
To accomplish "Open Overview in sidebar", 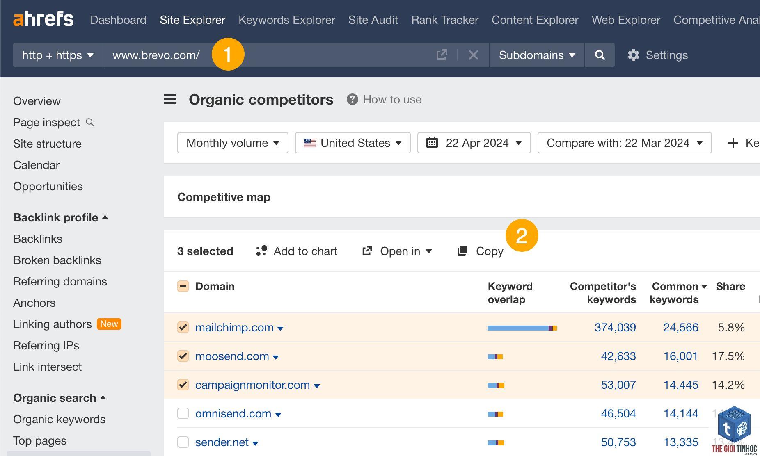I will [x=37, y=101].
